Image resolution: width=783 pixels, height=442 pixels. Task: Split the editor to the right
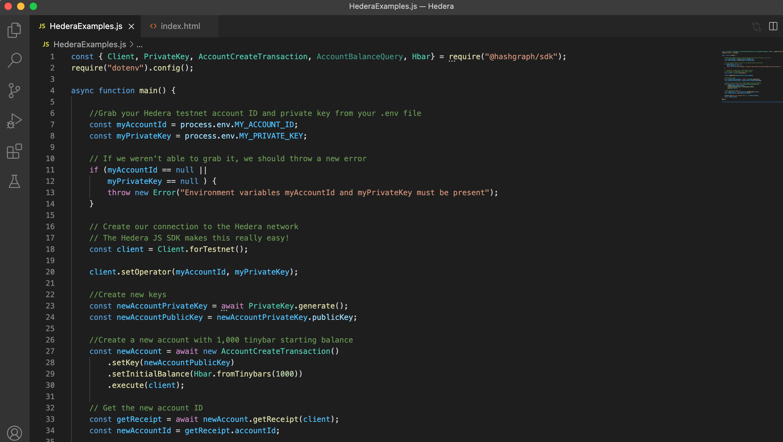point(773,26)
